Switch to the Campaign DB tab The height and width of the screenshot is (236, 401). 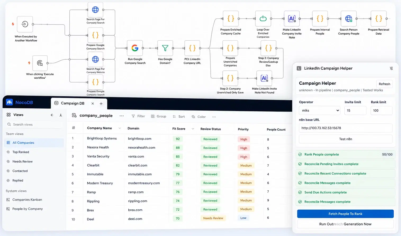(73, 103)
